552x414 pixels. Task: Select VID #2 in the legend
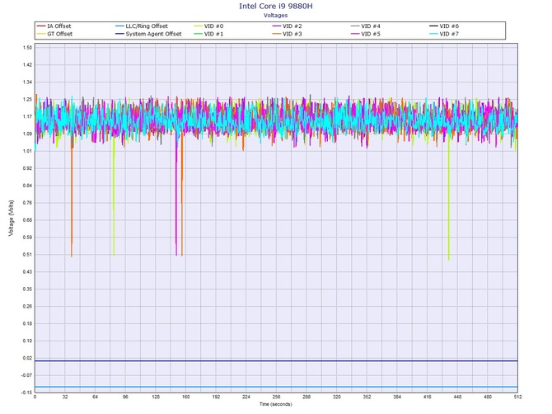tap(287, 26)
